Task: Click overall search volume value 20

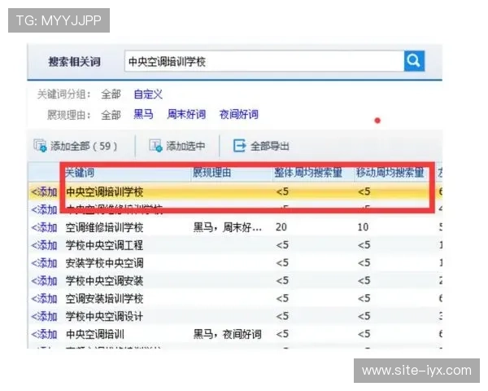Action: click(281, 227)
